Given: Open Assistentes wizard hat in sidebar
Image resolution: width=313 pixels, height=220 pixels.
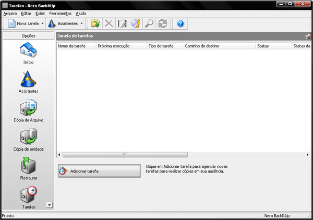Looking at the screenshot, I should [x=28, y=82].
